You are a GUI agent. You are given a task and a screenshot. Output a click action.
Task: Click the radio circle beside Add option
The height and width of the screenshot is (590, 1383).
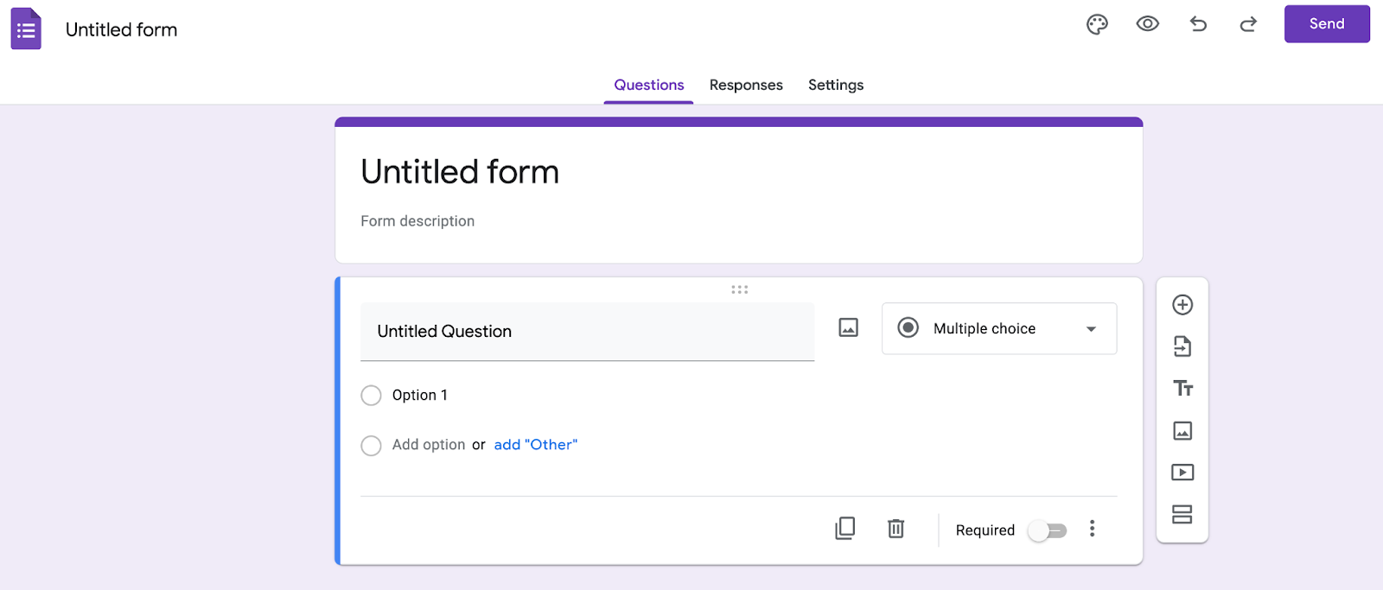[x=371, y=446]
